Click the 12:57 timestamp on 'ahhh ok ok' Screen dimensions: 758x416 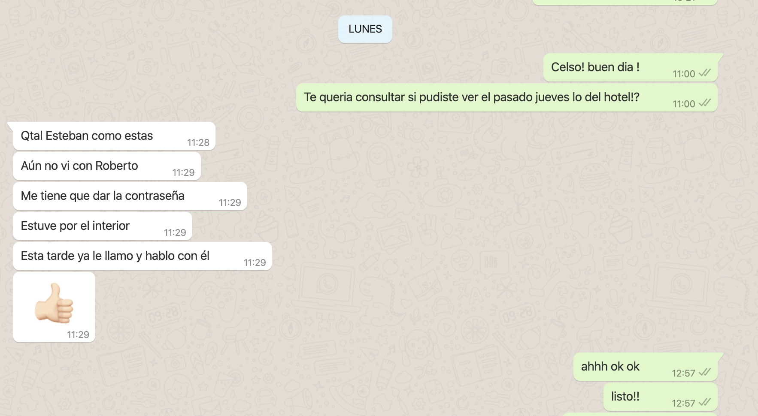(x=683, y=373)
